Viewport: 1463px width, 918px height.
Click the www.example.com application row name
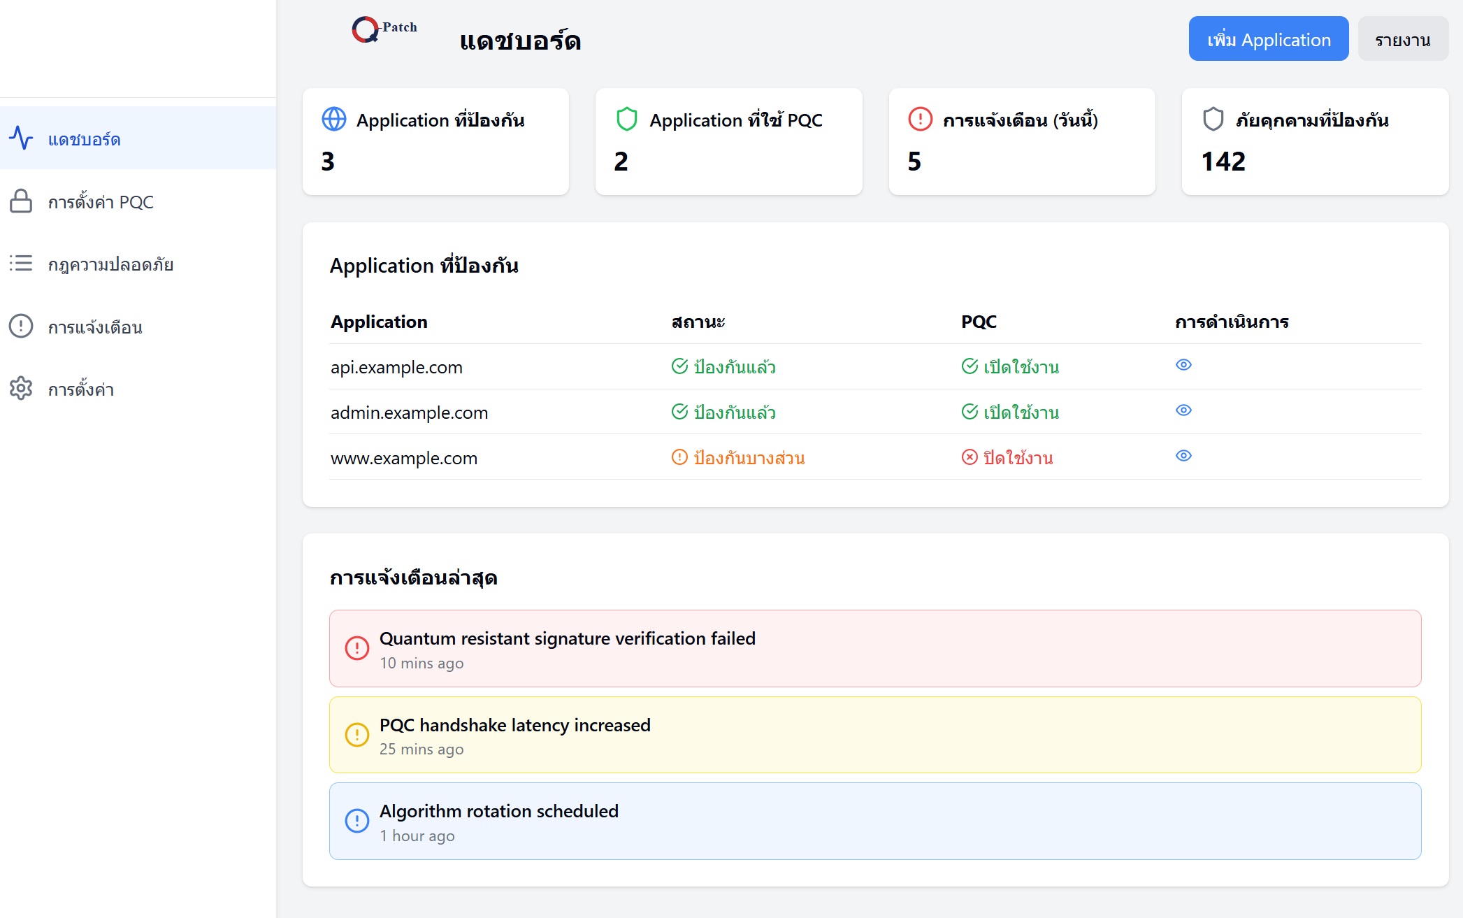coord(404,459)
